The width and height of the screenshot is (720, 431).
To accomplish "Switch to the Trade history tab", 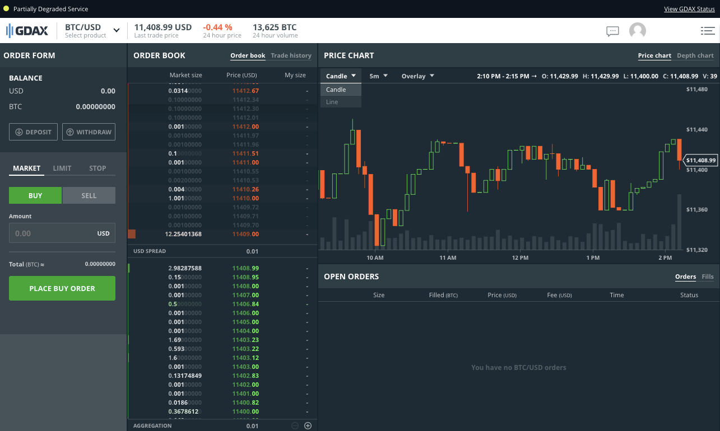I will [x=290, y=55].
